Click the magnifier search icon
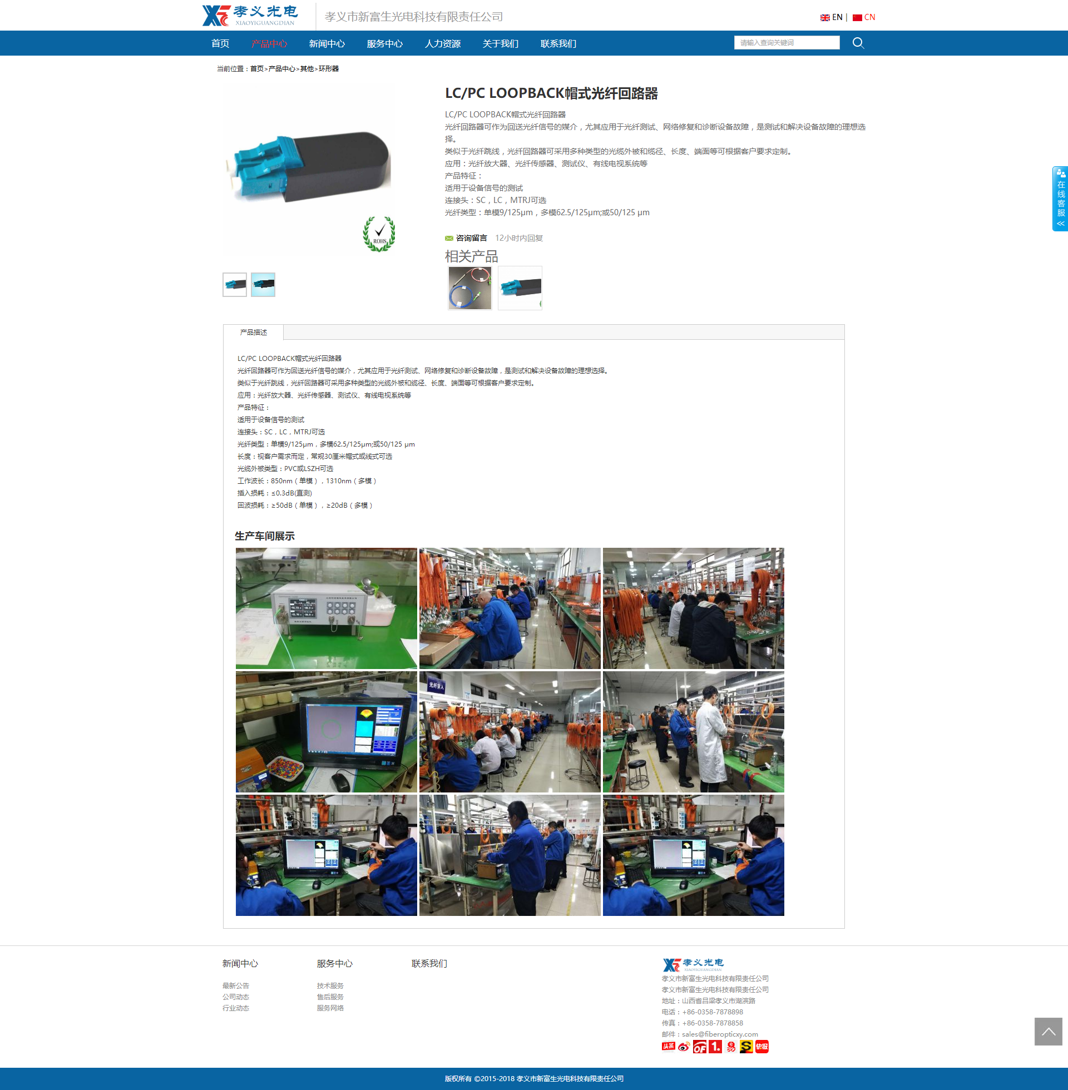Viewport: 1068px width, 1090px height. pyautogui.click(x=858, y=43)
